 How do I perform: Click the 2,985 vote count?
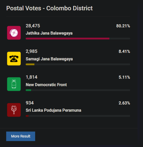pyautogui.click(x=32, y=51)
